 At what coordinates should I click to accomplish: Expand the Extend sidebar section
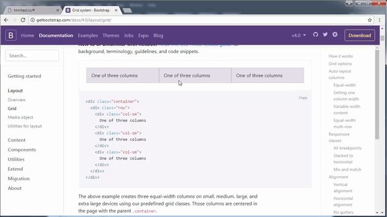click(x=15, y=169)
